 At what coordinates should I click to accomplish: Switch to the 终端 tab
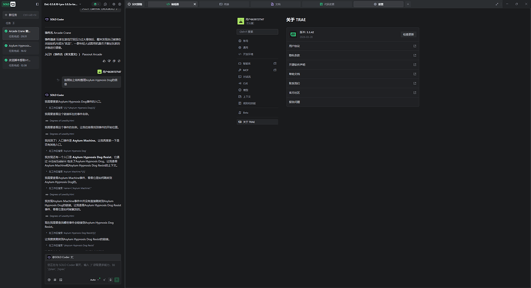(x=224, y=4)
